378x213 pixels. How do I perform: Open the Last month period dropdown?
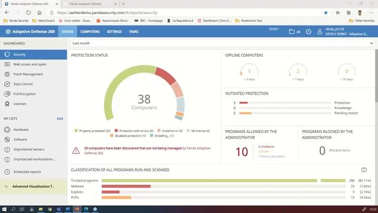click(x=222, y=43)
